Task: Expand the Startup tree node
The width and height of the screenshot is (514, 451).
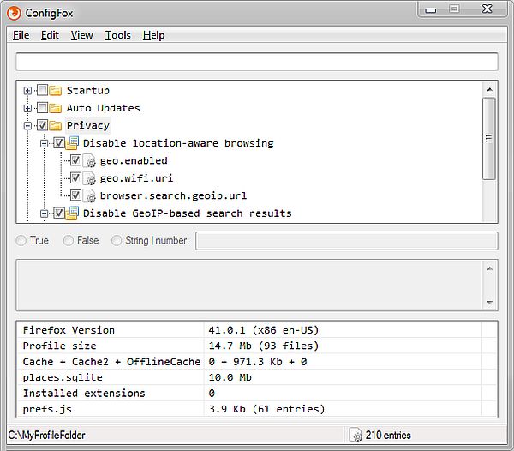Action: tap(28, 91)
